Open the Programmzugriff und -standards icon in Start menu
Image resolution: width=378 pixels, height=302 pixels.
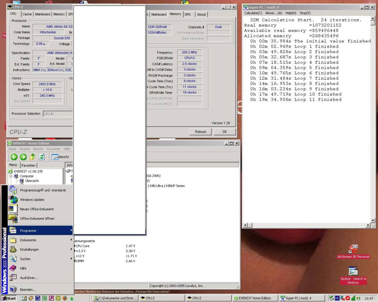[x=13, y=190]
